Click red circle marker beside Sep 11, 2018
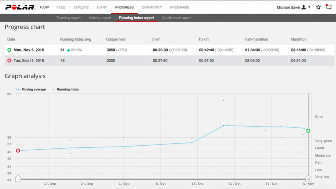The height and width of the screenshot is (189, 336). (x=9, y=61)
